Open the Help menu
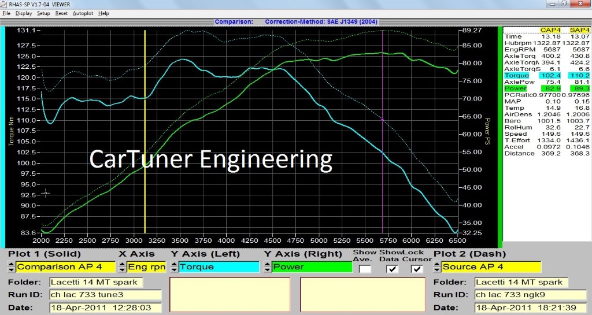592x315 pixels. (103, 13)
